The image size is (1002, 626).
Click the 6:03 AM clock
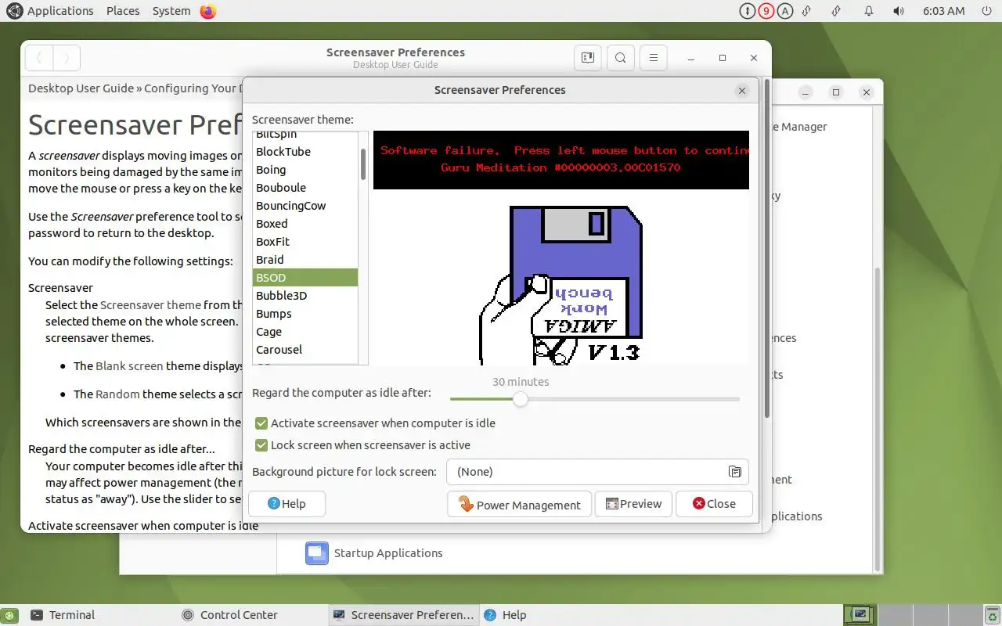tap(943, 11)
